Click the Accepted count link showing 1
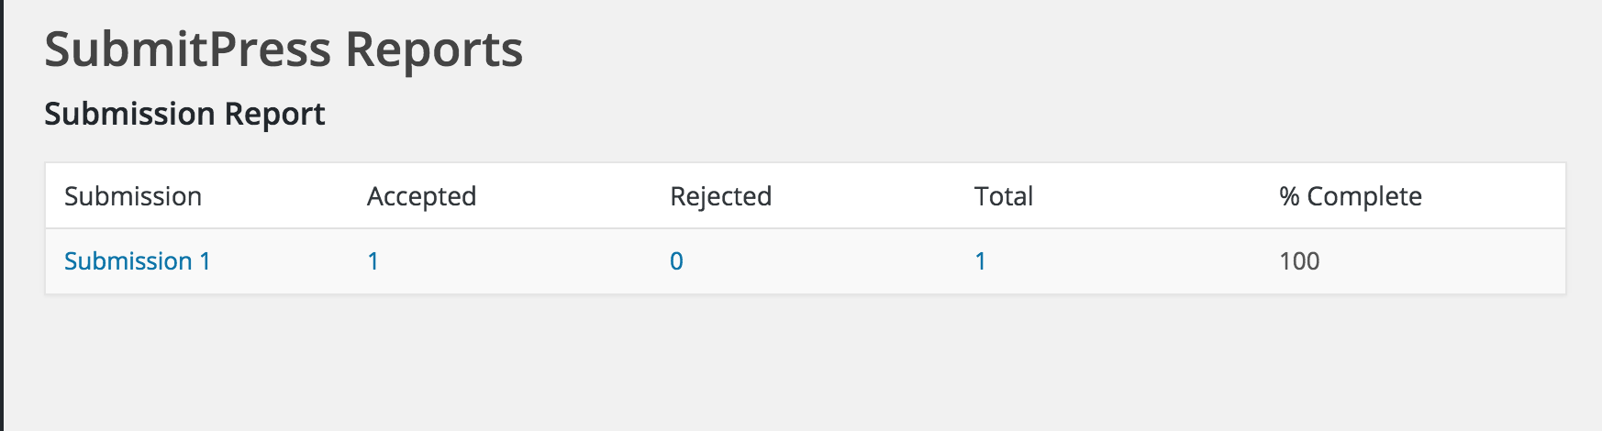The image size is (1602, 431). pyautogui.click(x=373, y=261)
